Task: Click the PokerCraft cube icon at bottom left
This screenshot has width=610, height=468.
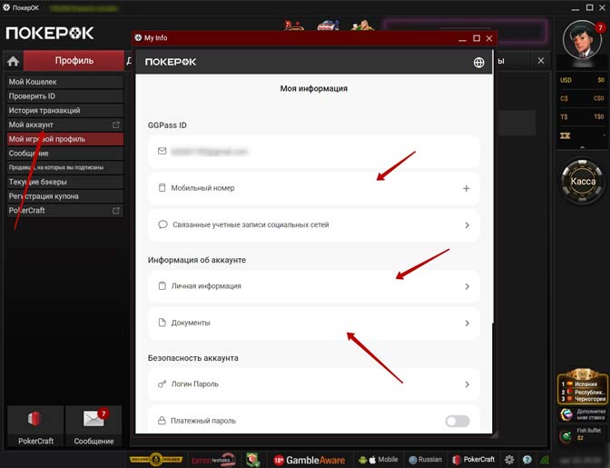Action: pos(35,419)
